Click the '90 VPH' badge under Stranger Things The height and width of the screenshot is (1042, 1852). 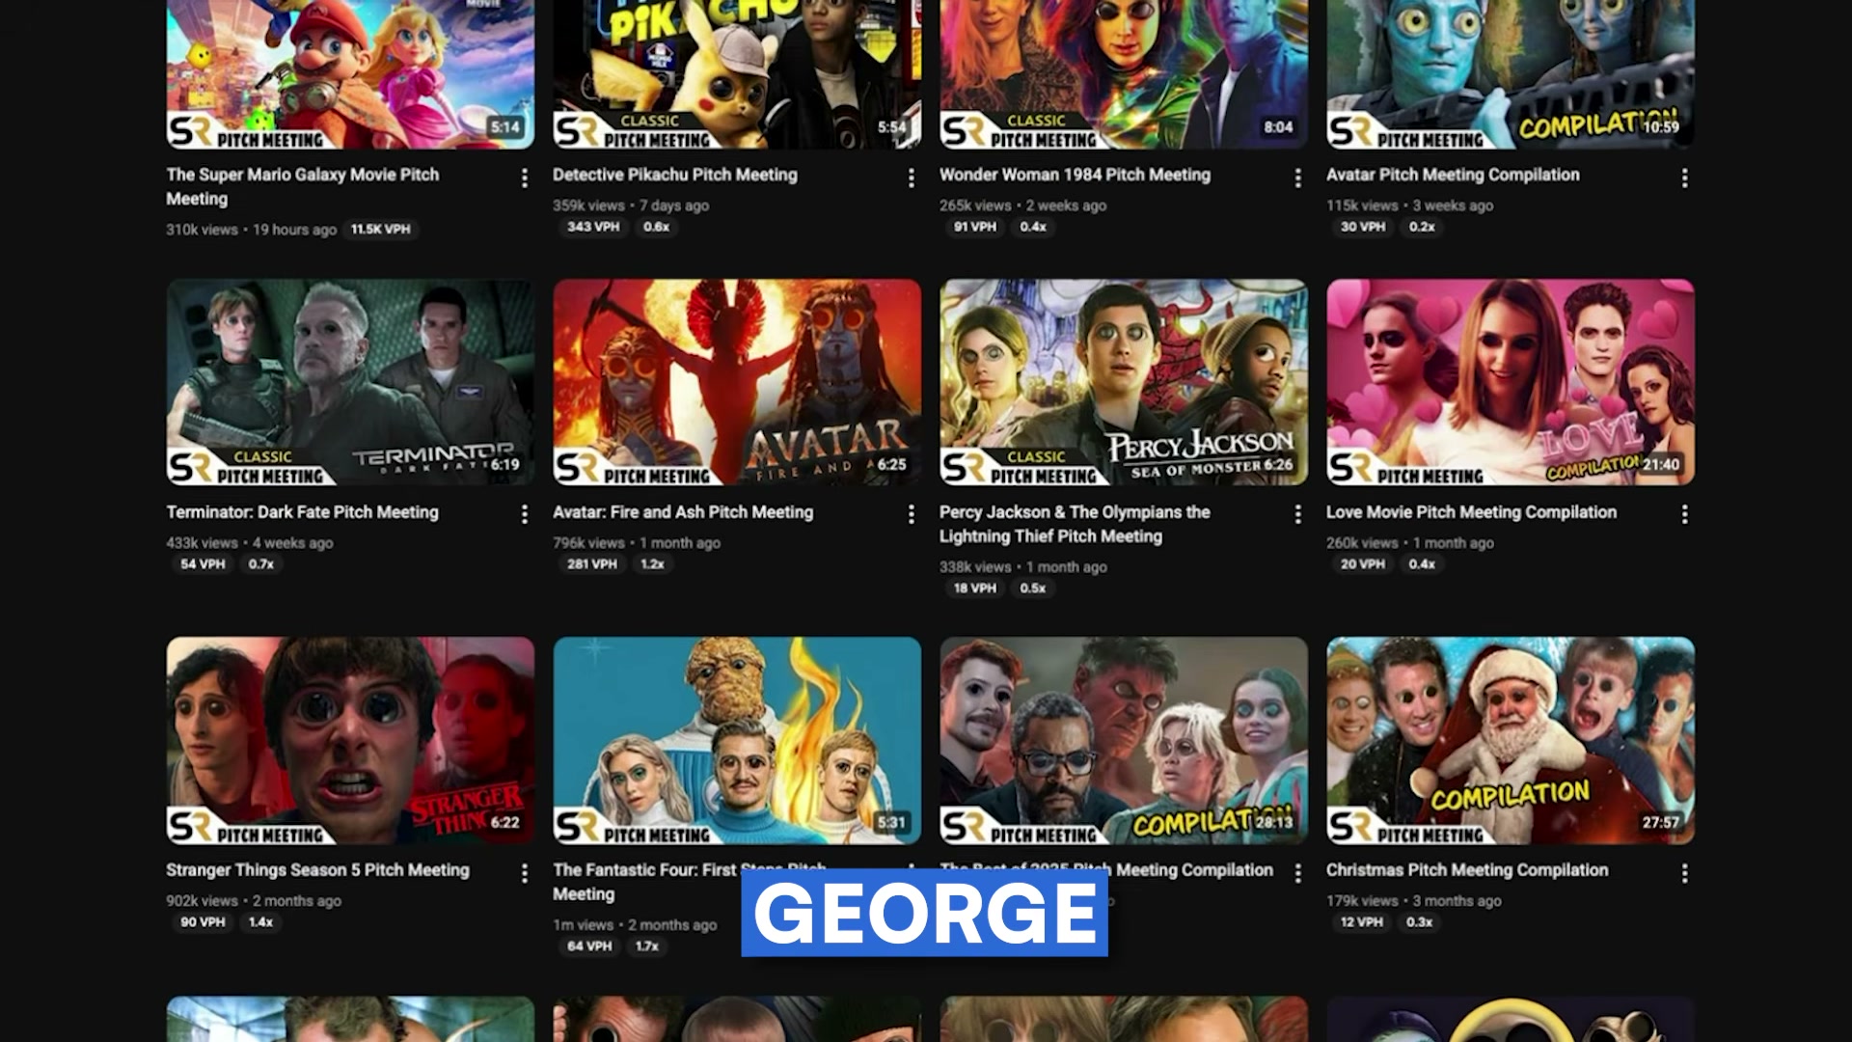tap(203, 922)
